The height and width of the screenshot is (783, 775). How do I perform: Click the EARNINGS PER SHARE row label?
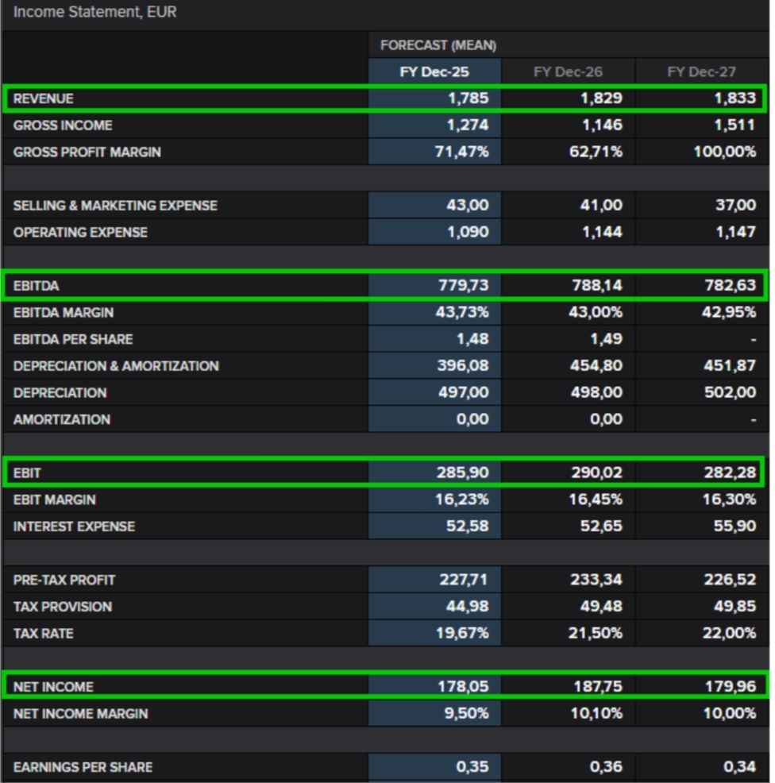point(83,767)
